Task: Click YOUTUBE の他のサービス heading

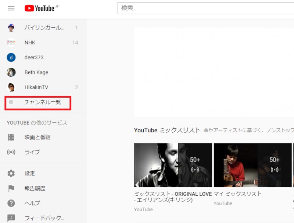Action: coord(37,123)
